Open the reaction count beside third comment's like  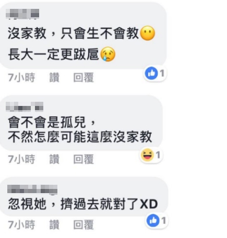click(163, 221)
